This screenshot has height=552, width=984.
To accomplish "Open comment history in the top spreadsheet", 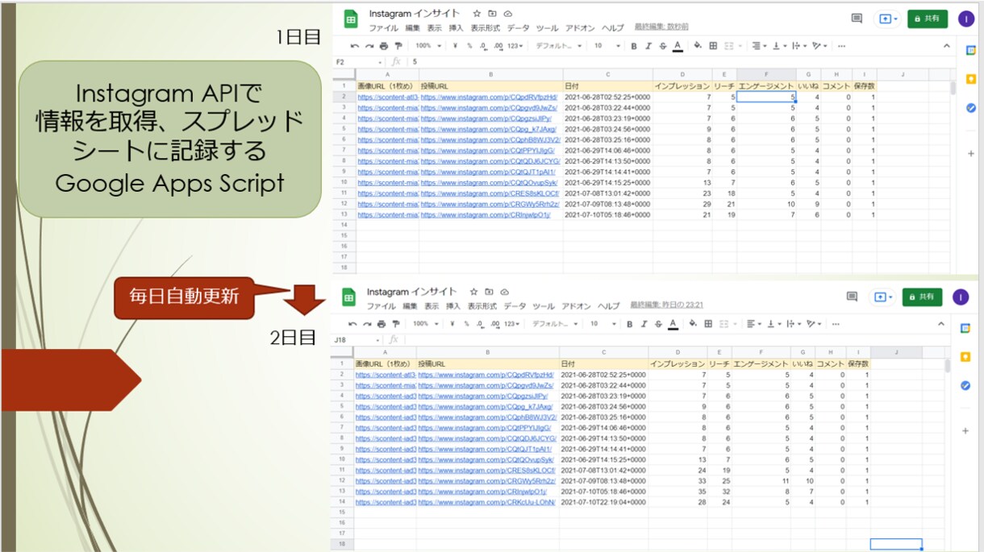I will pos(857,19).
